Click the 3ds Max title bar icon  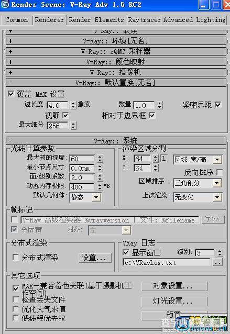[5, 5]
